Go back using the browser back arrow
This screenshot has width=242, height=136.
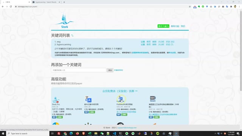3,7
